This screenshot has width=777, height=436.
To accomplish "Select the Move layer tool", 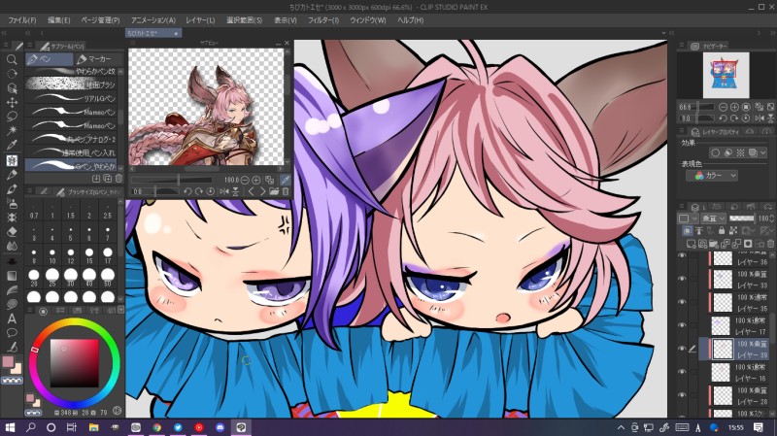I will [x=12, y=102].
